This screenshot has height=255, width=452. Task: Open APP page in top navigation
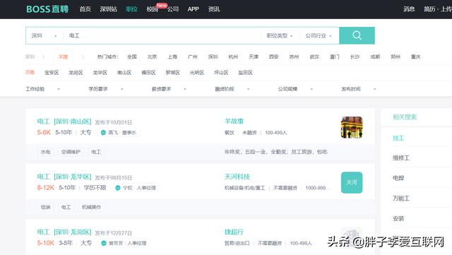tap(193, 9)
